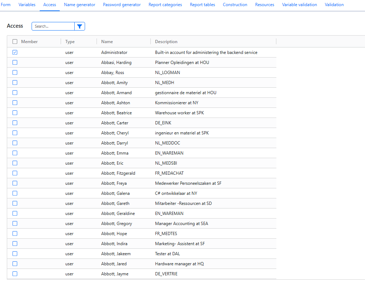Select the Variable validation tab
The height and width of the screenshot is (289, 365).
coord(299,5)
